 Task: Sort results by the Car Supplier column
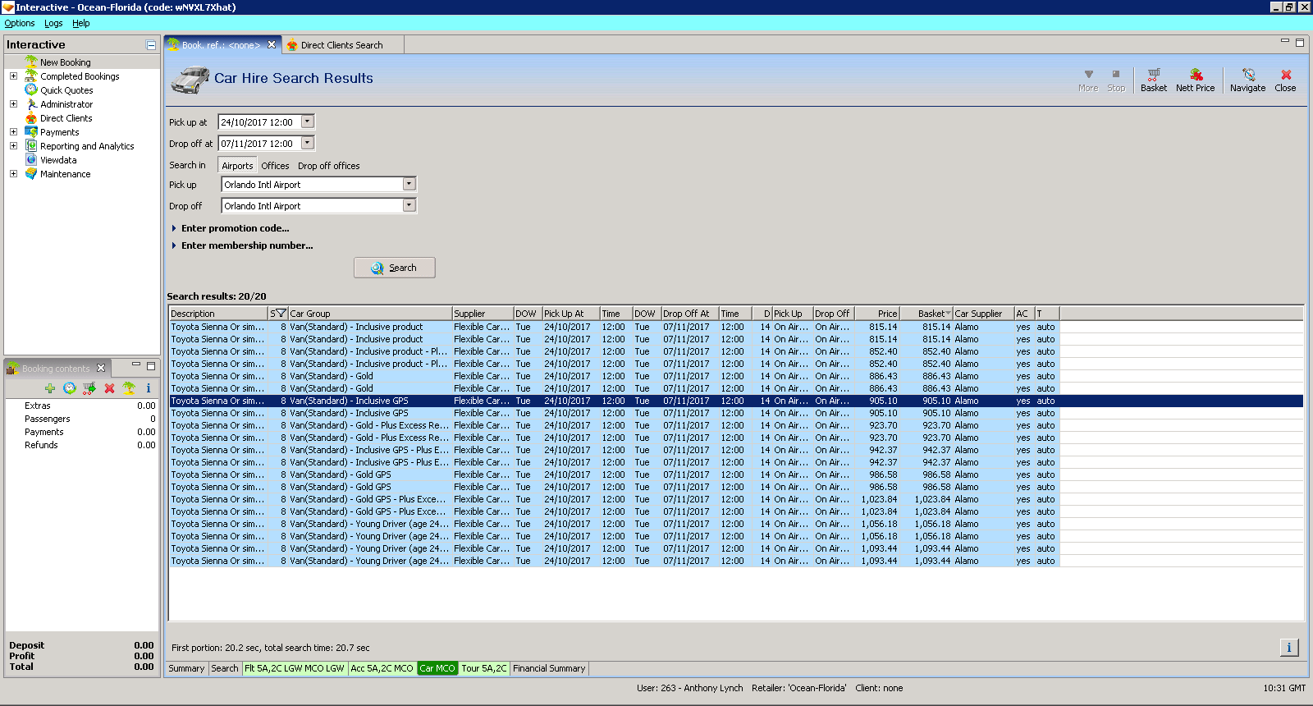click(x=984, y=314)
